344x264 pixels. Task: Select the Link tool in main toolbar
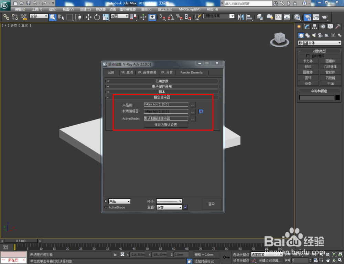pos(6,17)
